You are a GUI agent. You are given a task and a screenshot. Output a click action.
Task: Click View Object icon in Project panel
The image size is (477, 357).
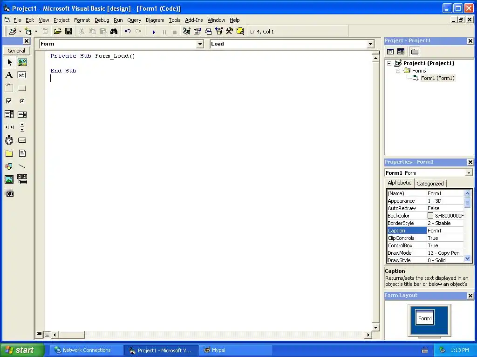(x=401, y=52)
